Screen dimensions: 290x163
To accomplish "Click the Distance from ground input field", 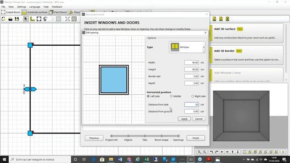I will (192, 111).
